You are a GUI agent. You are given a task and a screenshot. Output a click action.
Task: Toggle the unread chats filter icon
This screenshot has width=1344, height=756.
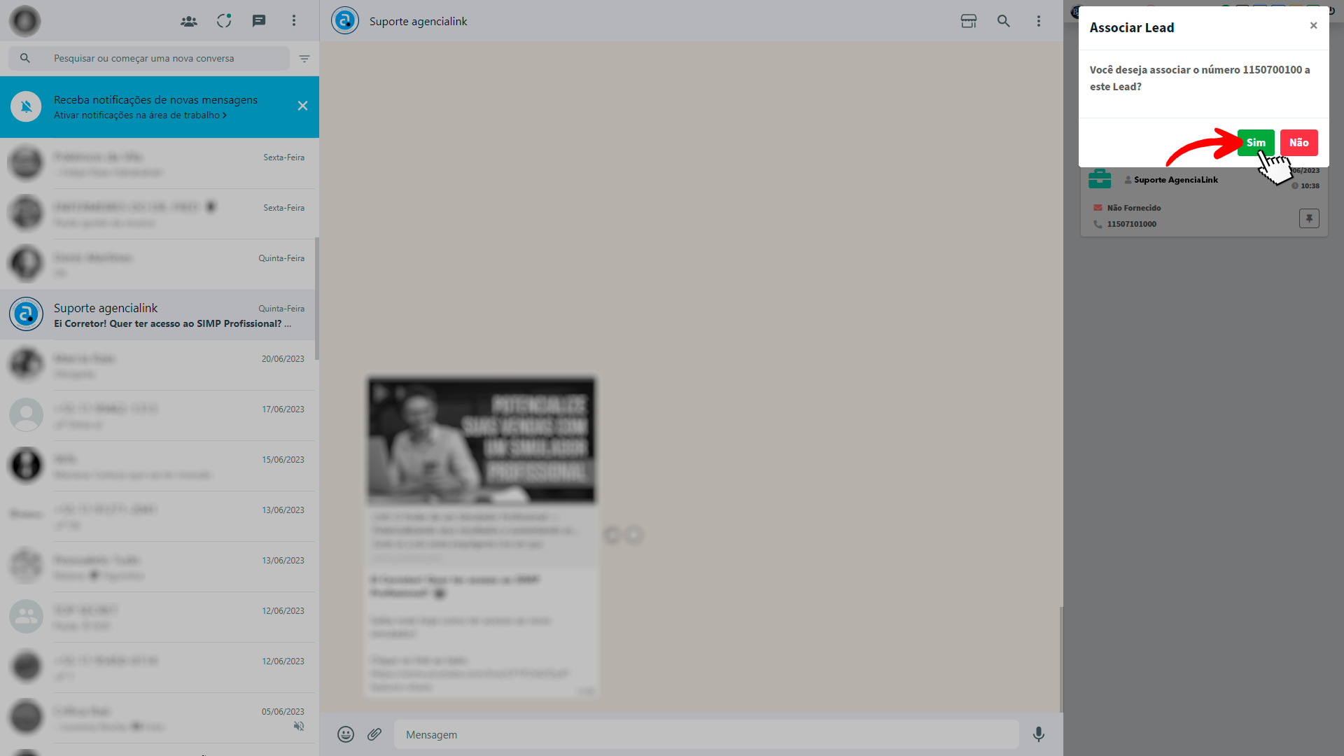pyautogui.click(x=304, y=59)
